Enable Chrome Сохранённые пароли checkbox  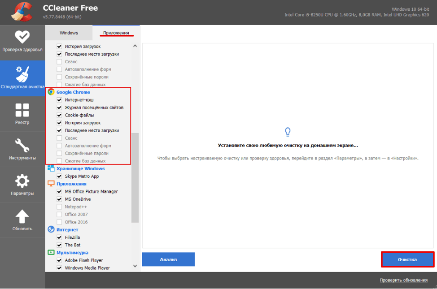(59, 153)
